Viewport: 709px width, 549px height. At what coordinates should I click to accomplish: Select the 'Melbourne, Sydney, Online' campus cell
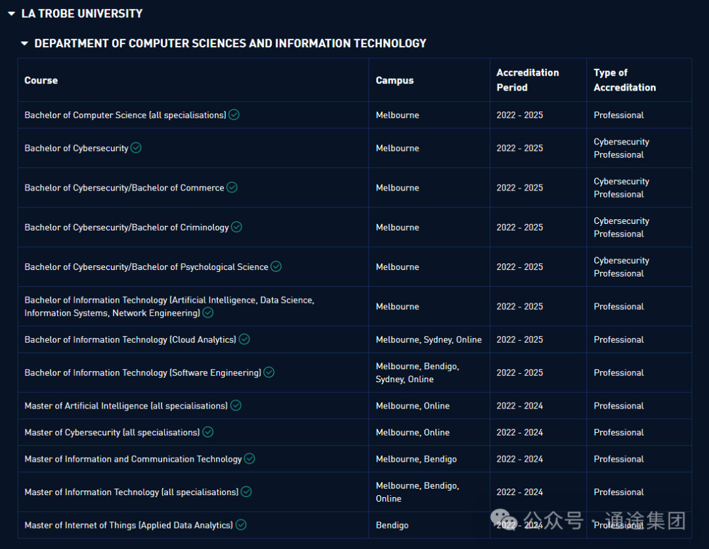point(429,340)
